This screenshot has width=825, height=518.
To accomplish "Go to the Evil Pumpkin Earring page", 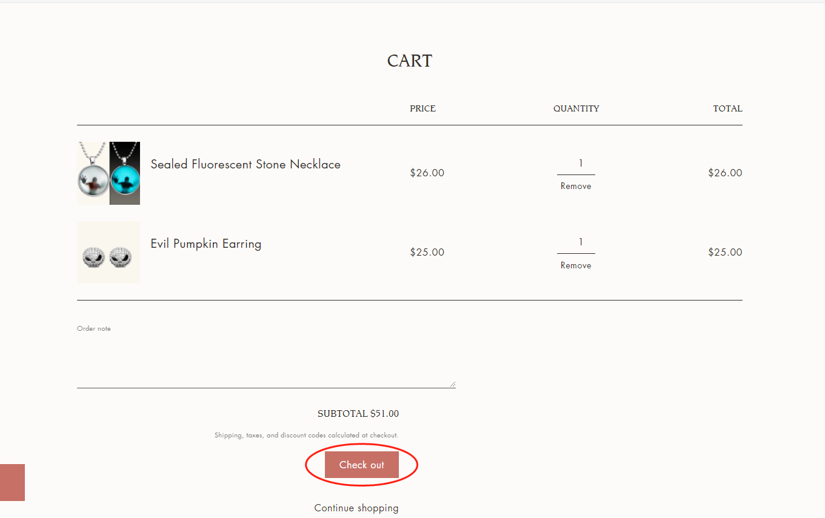I will point(206,244).
